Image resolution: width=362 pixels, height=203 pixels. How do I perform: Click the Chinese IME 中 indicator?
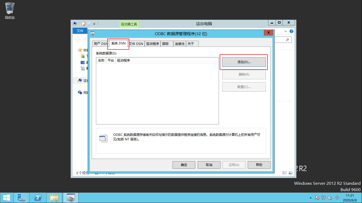tap(337, 198)
